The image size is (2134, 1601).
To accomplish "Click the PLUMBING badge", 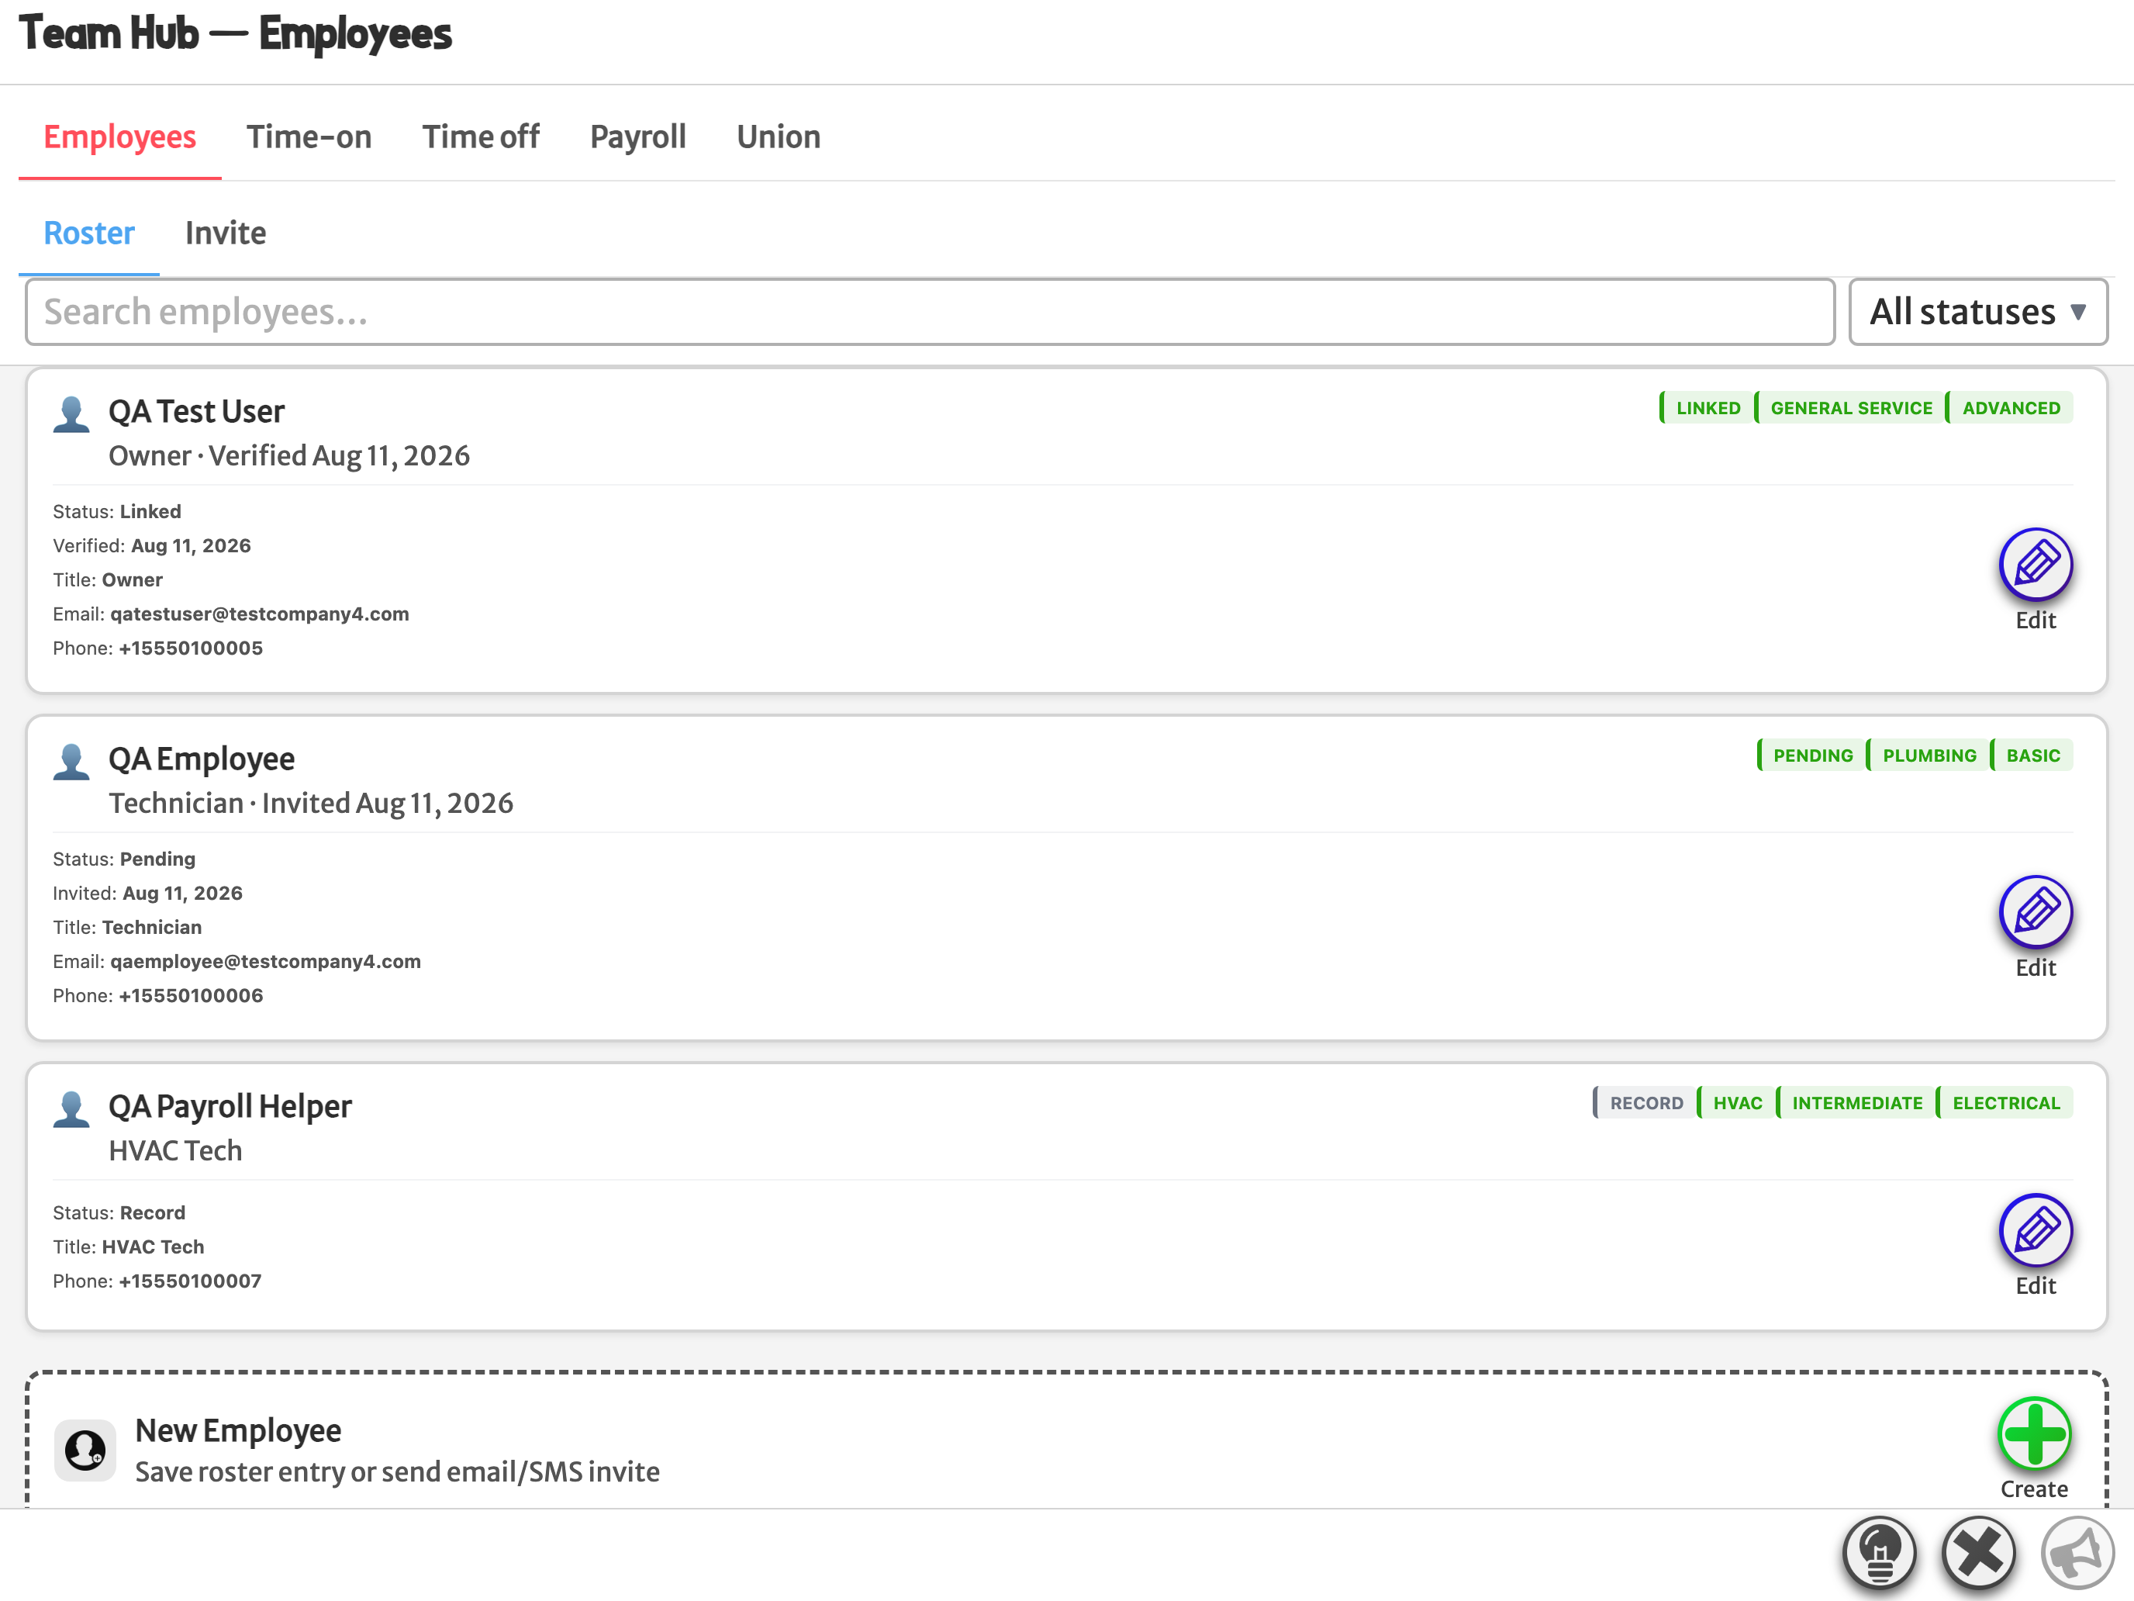I will [x=1928, y=756].
